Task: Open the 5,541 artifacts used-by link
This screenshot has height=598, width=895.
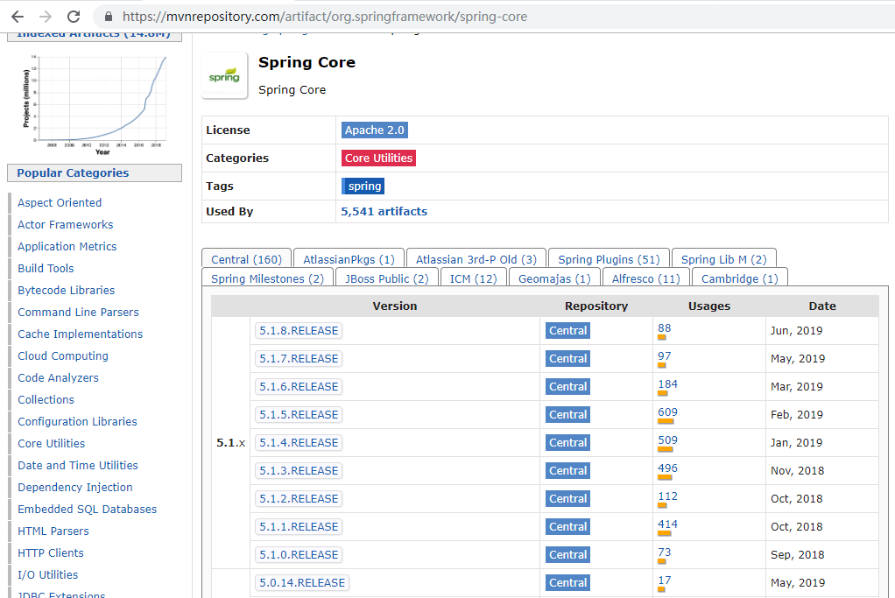Action: (x=384, y=212)
